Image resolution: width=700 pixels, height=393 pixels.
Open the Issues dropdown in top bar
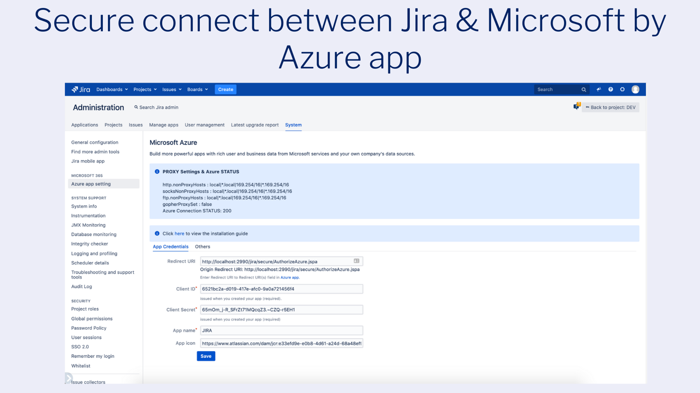coord(172,90)
